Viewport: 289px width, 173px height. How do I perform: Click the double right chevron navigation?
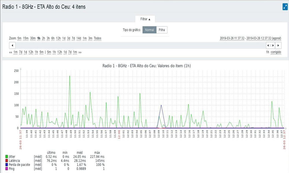click(x=80, y=52)
